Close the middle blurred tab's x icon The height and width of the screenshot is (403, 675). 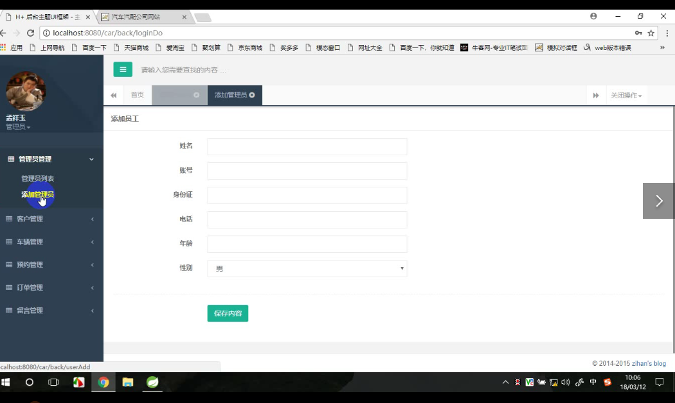click(196, 95)
